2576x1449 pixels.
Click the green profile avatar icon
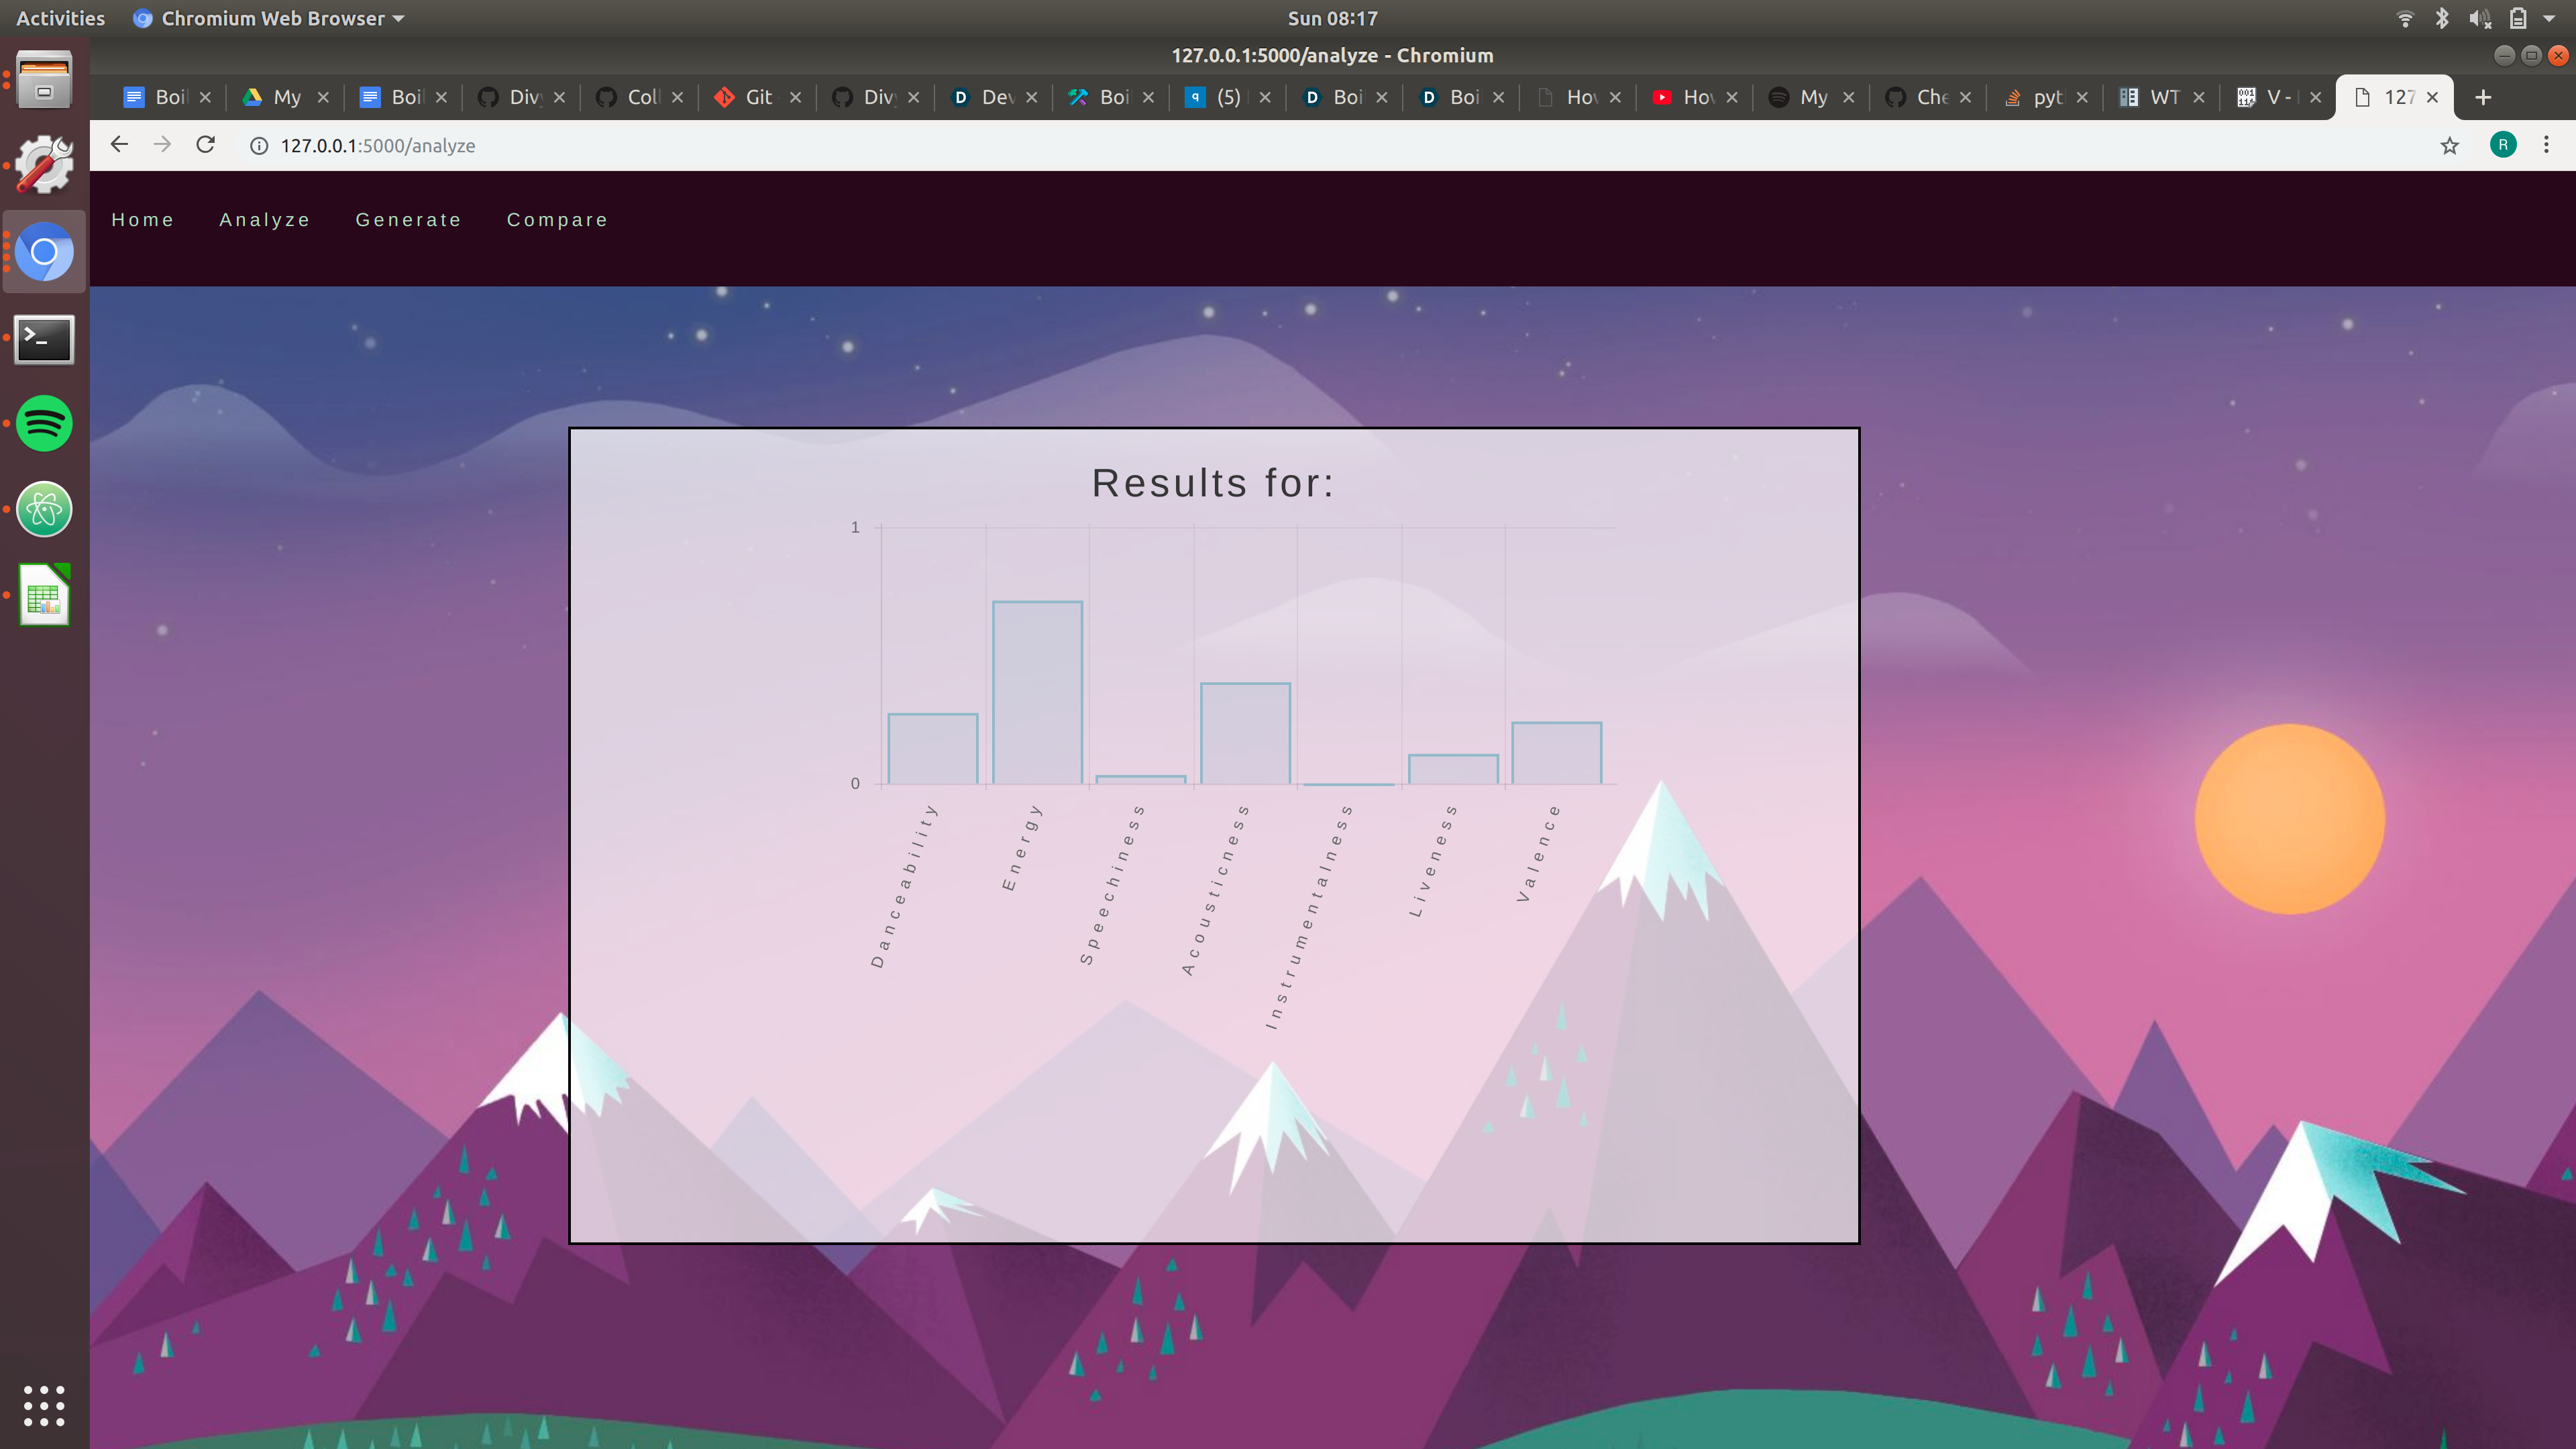2503,145
